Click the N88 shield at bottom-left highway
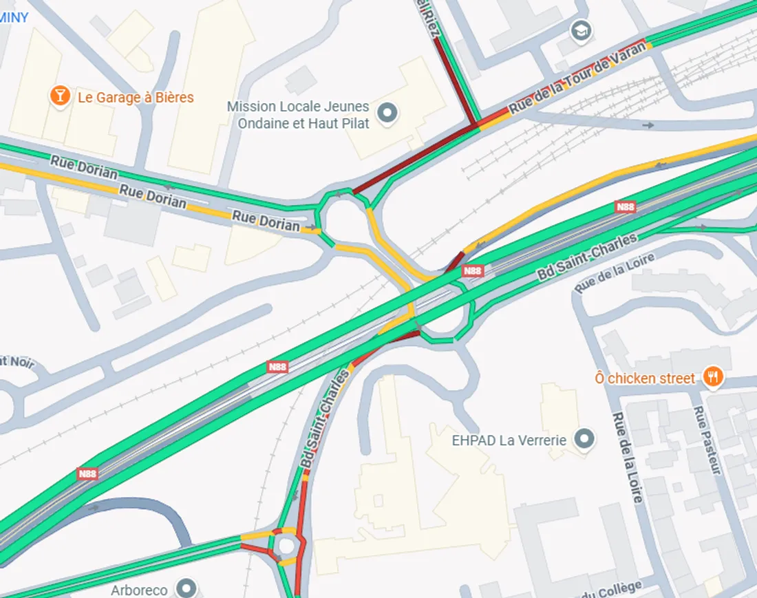 (x=87, y=473)
